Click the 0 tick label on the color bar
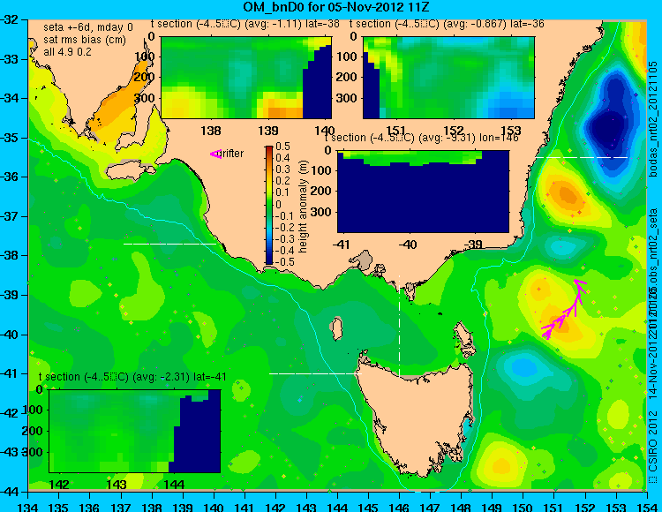 click(x=278, y=204)
